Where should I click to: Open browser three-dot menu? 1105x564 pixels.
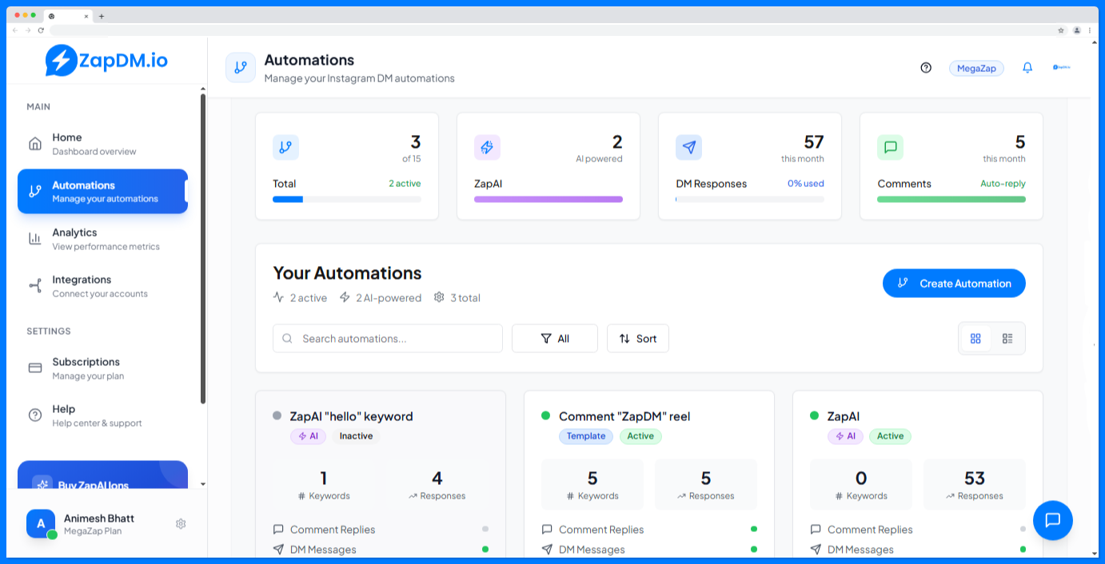tap(1090, 30)
